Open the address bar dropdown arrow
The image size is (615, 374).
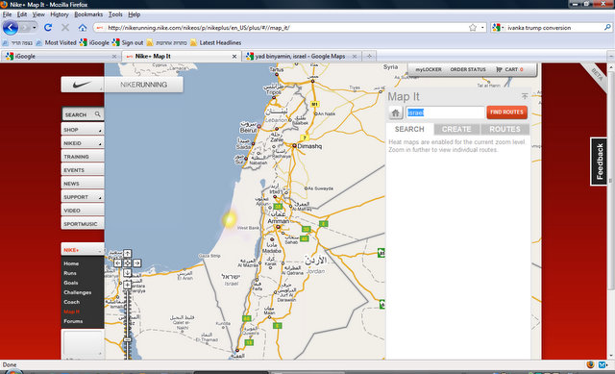482,28
